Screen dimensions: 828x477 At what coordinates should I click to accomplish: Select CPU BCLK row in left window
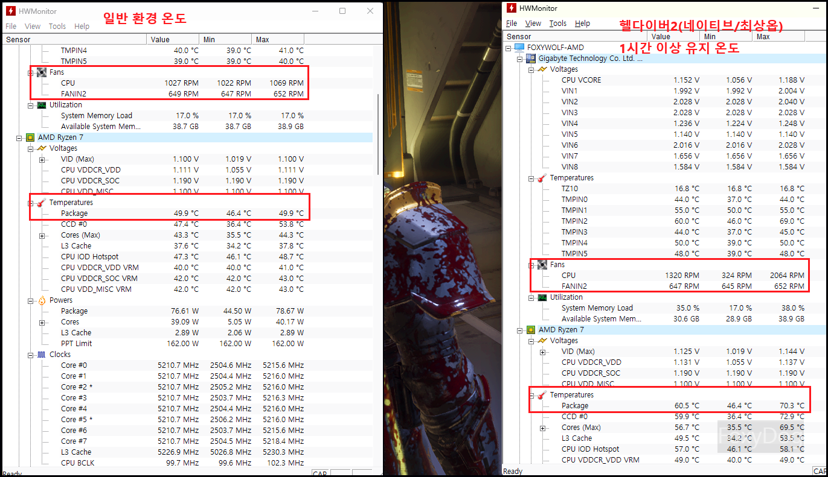point(187,463)
